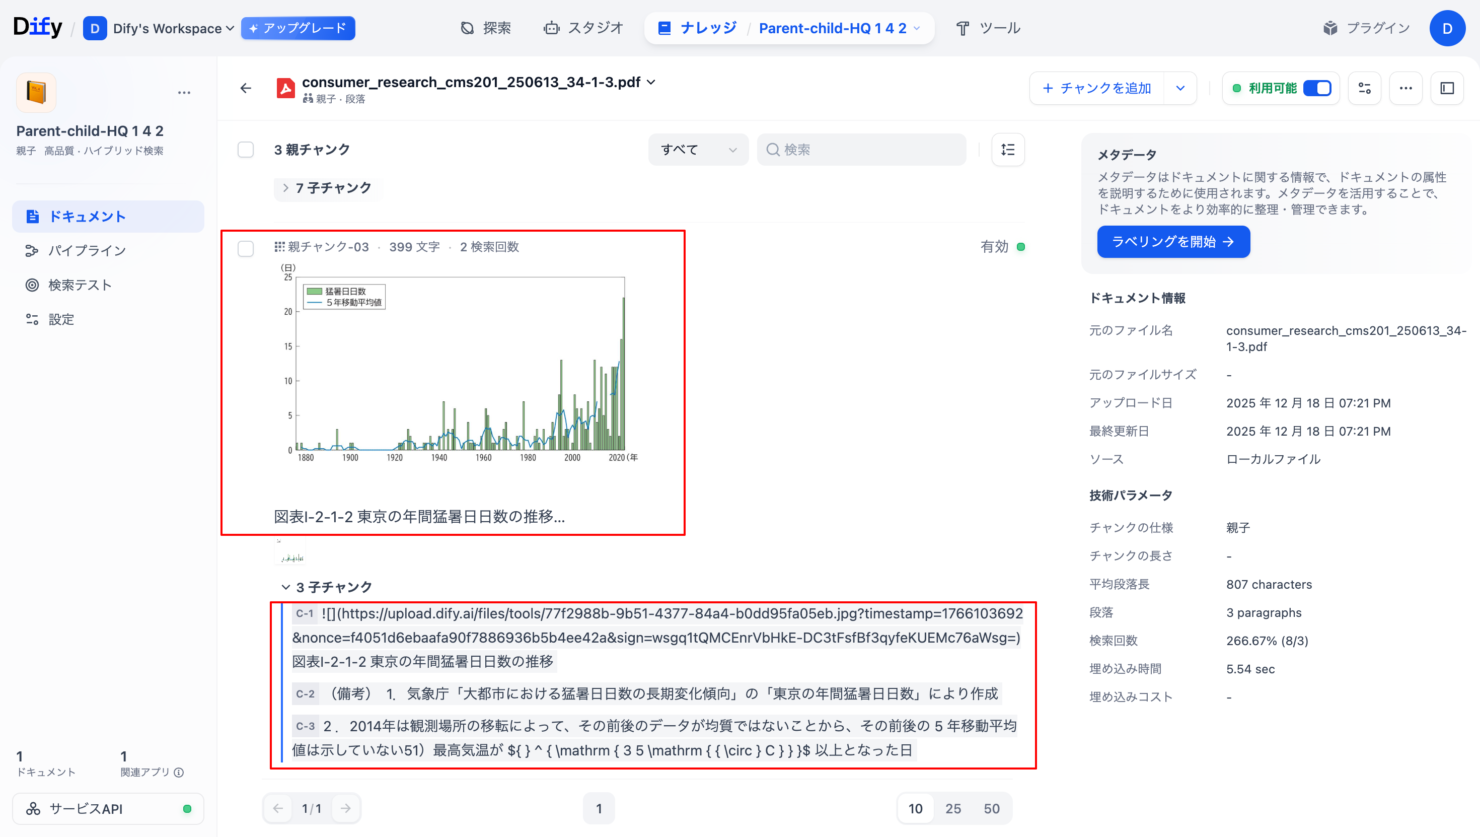Click the small chart thumbnail below the chunk
1480x837 pixels.
click(x=290, y=551)
